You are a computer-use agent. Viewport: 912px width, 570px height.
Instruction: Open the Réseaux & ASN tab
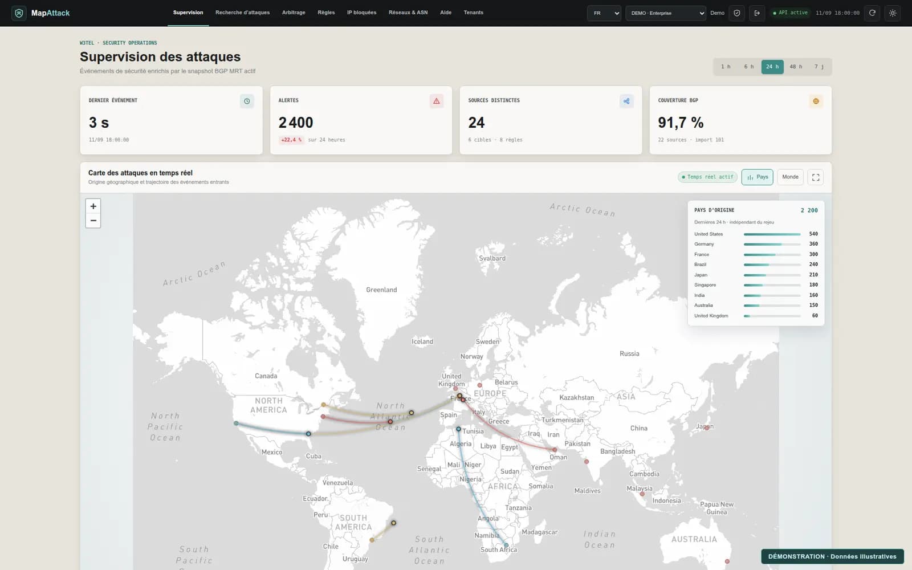(408, 13)
